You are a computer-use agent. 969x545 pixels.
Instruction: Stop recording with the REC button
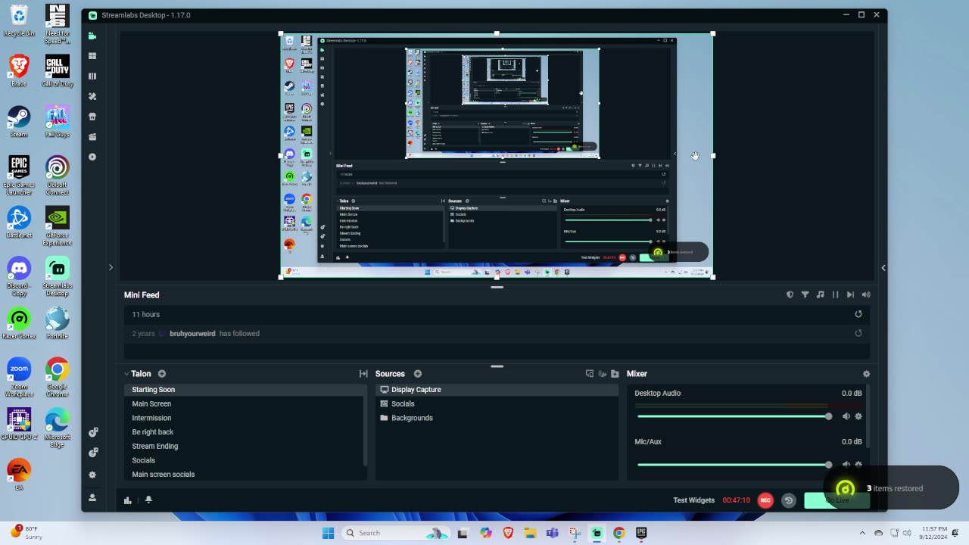click(x=765, y=500)
